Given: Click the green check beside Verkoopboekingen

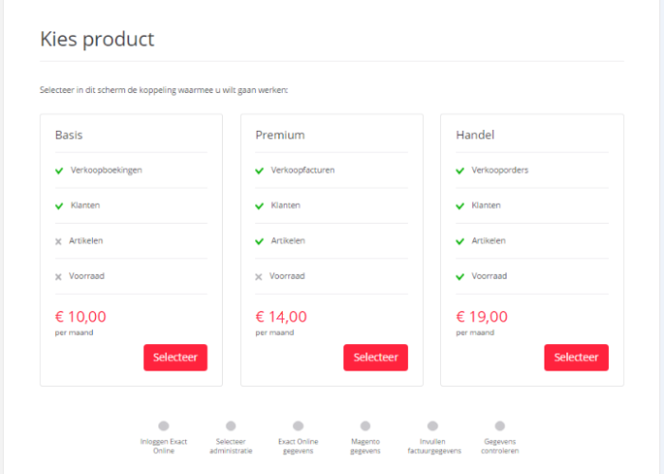Looking at the screenshot, I should click(x=59, y=171).
